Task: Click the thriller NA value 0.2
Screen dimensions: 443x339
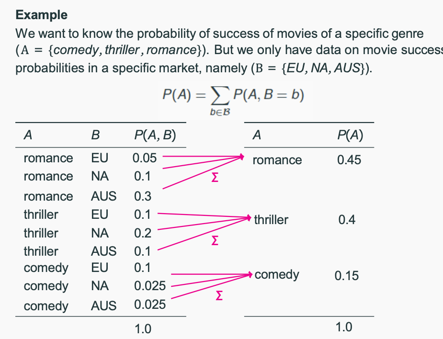Action: pos(143,233)
